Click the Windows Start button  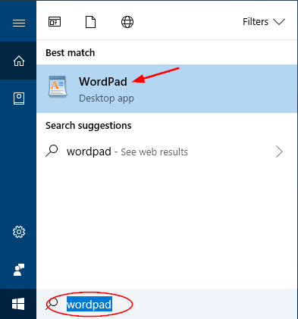(18, 304)
